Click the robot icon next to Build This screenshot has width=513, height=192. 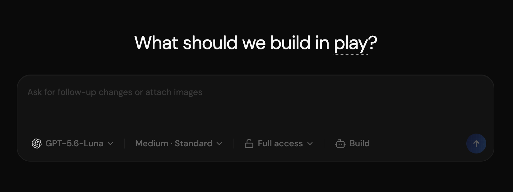coord(340,144)
